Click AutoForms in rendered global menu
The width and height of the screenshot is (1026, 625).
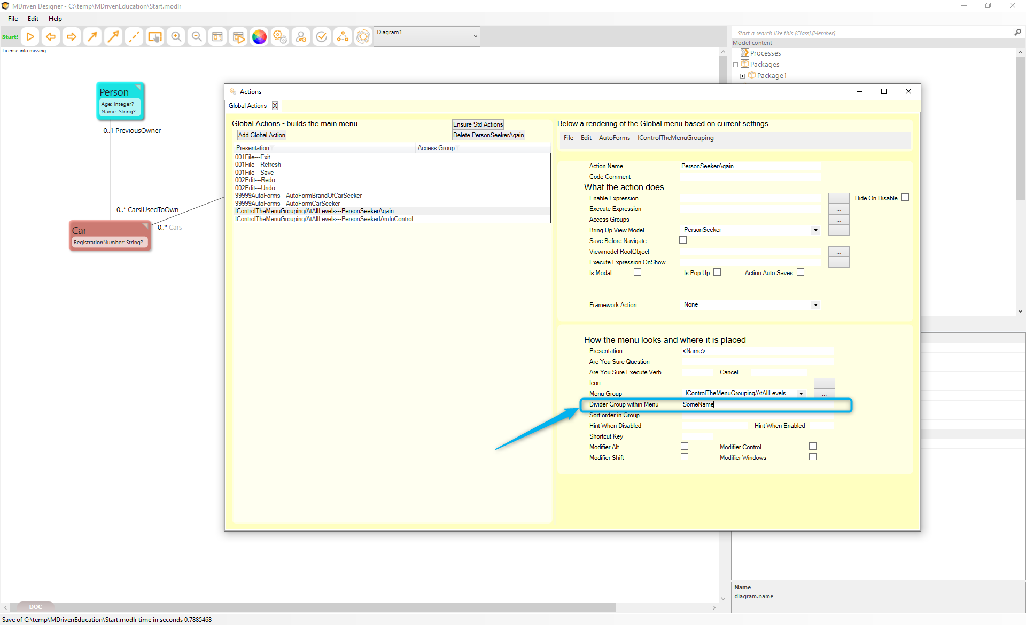click(614, 138)
